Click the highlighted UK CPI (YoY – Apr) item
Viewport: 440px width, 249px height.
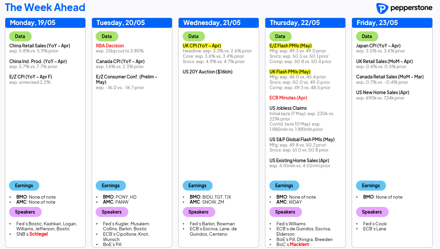tap(202, 46)
